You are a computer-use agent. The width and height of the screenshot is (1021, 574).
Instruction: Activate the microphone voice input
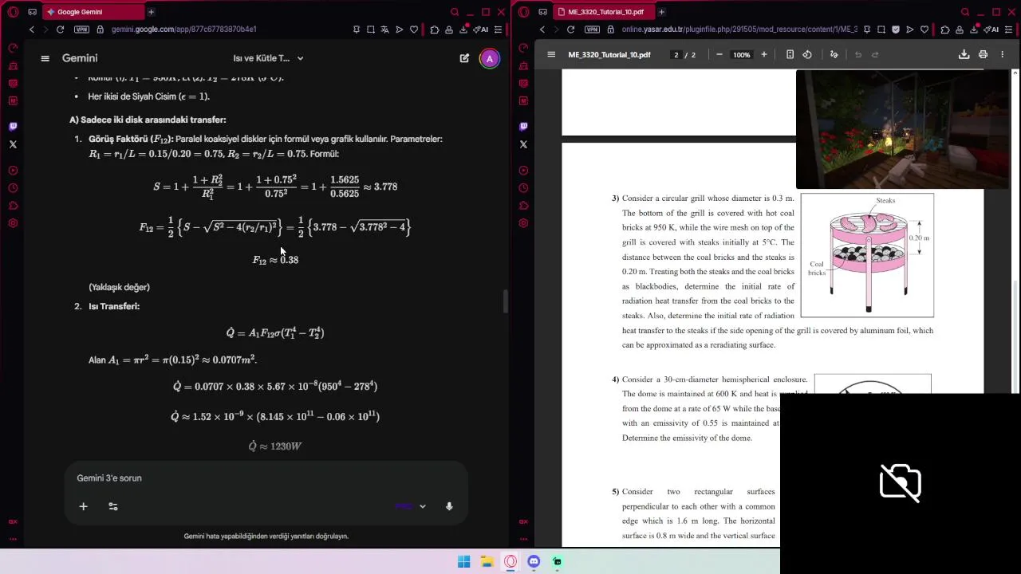pyautogui.click(x=449, y=506)
